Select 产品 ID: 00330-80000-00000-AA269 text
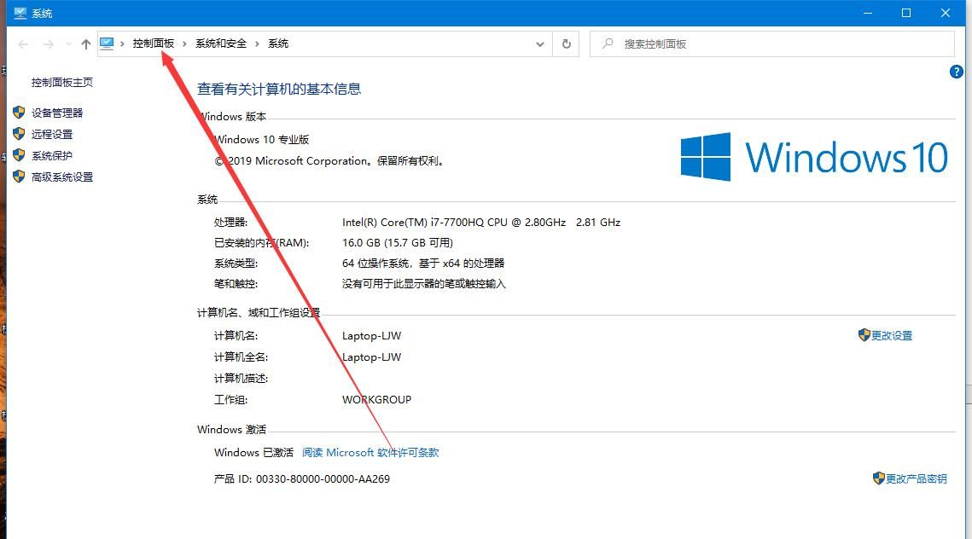 coord(302,479)
